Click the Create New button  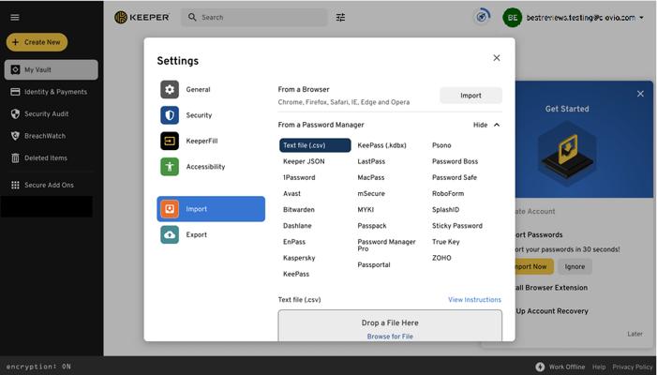tap(37, 42)
